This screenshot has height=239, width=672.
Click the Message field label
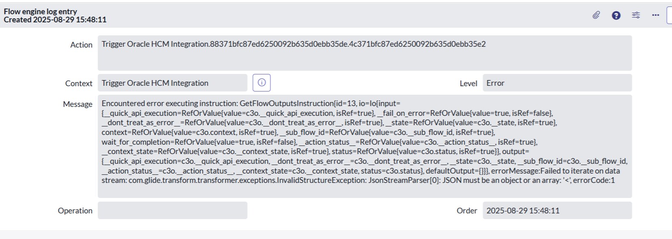78,104
